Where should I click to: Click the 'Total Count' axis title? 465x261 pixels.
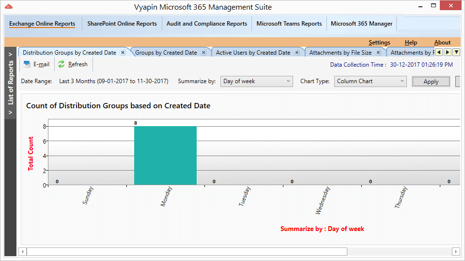click(x=31, y=154)
